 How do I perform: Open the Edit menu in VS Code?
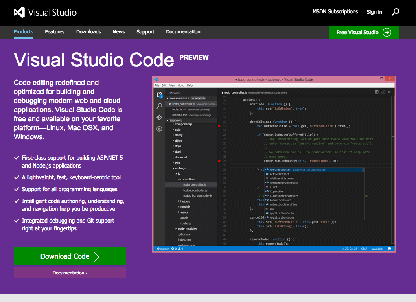(x=164, y=85)
